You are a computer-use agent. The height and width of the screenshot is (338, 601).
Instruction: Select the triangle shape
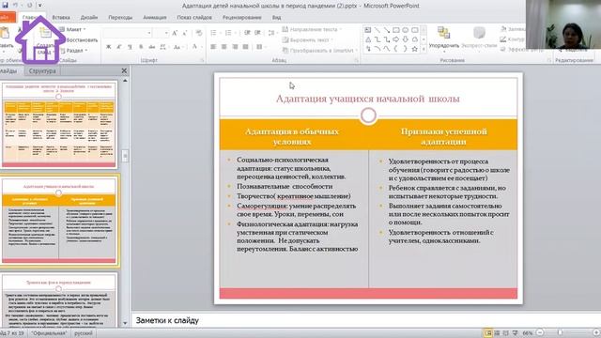tap(367, 39)
